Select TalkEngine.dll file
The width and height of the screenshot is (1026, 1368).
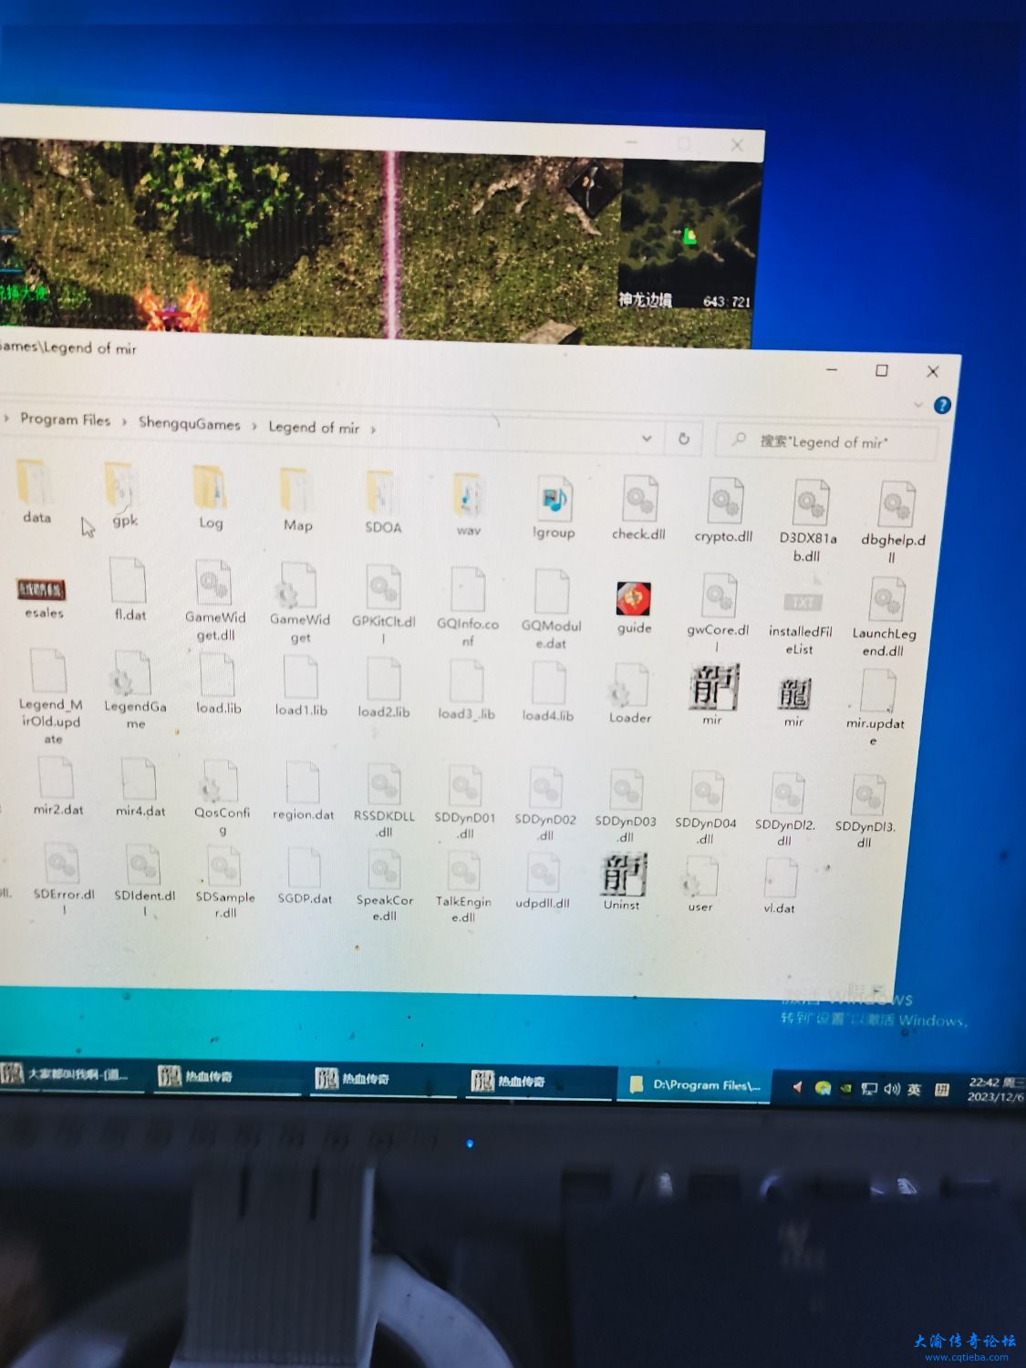463,886
